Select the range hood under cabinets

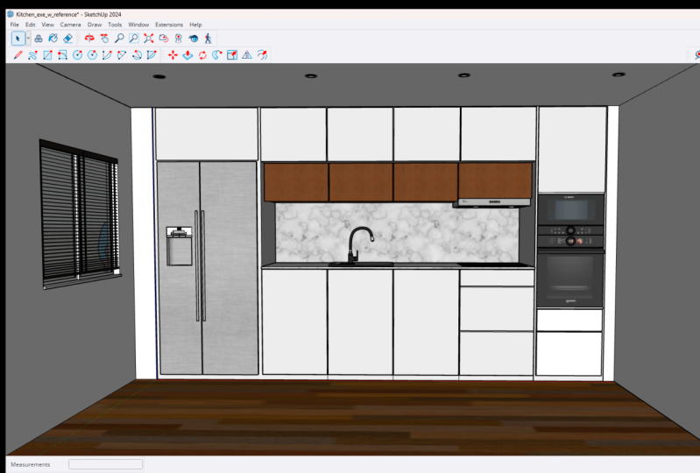coord(492,202)
